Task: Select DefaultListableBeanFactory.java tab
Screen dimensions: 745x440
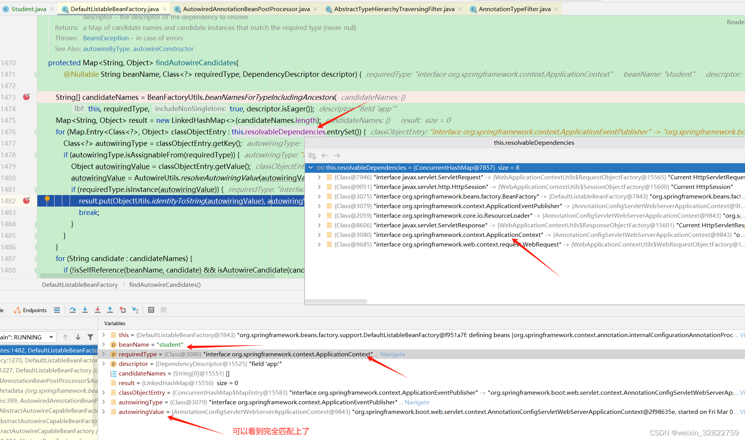Action: point(115,9)
